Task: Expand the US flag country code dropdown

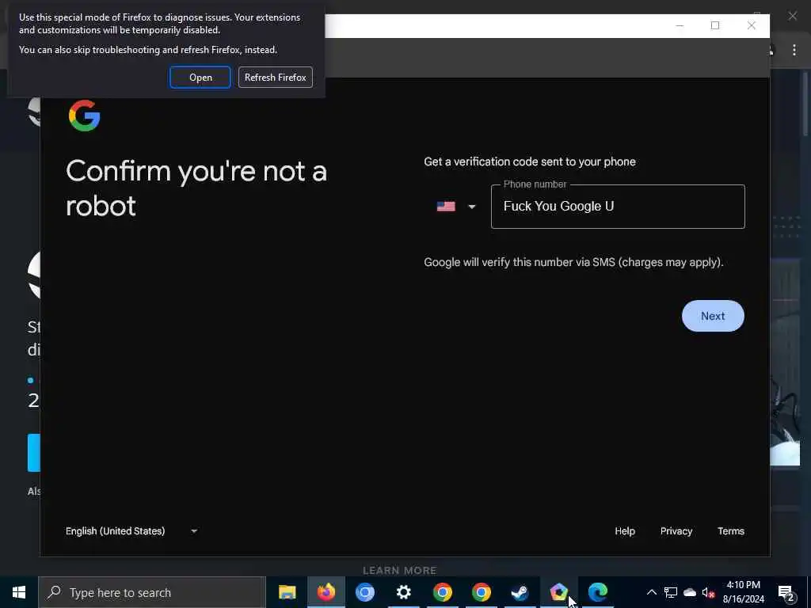Action: click(x=455, y=207)
